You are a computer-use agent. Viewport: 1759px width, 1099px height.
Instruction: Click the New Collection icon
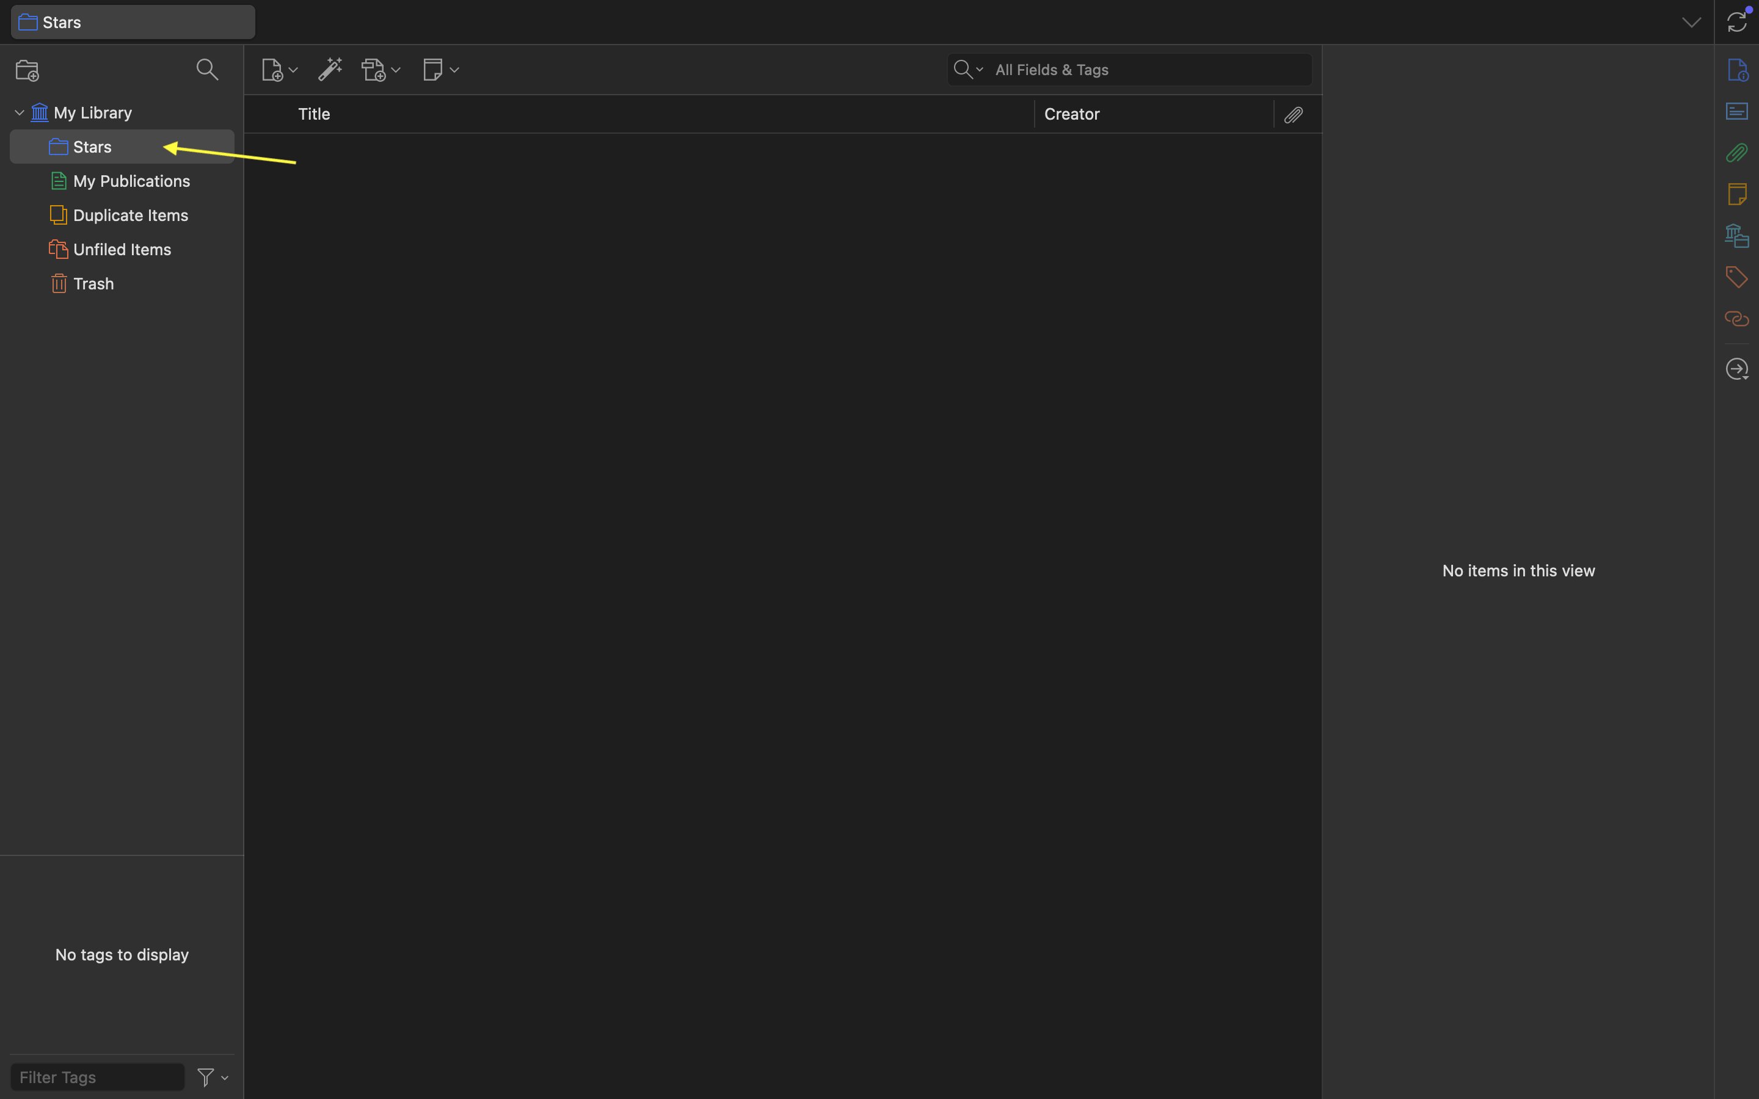27,70
